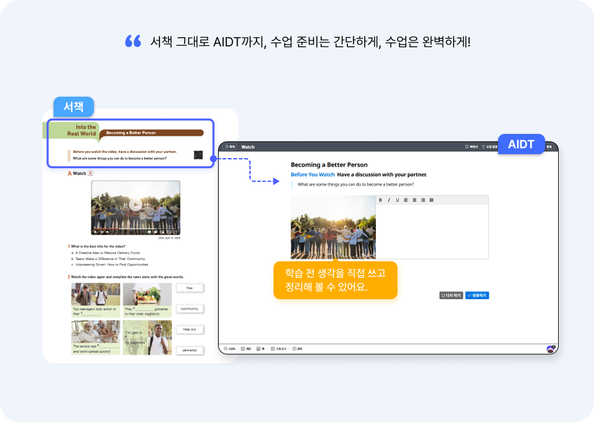
Task: Click the small play icon in video control bar
Action: coord(95,232)
